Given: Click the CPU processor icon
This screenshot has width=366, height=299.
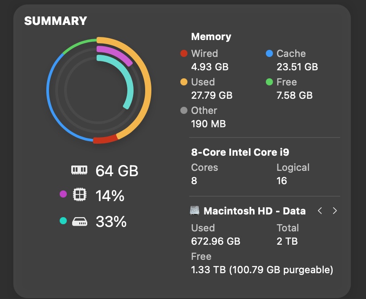Looking at the screenshot, I should tap(79, 194).
